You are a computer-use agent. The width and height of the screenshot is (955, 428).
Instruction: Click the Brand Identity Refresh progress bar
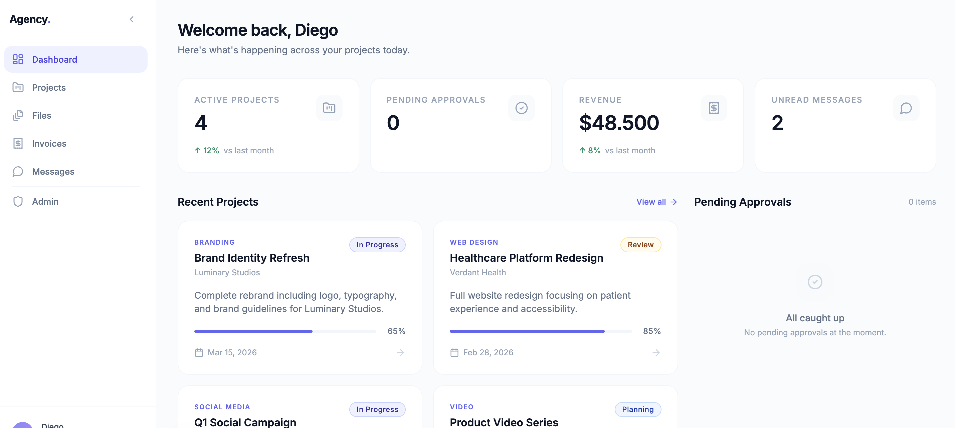tap(285, 331)
